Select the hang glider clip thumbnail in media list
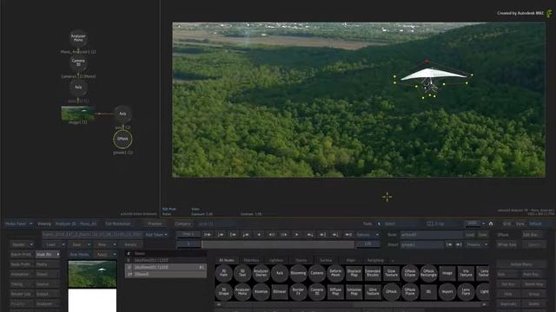 pyautogui.click(x=92, y=274)
